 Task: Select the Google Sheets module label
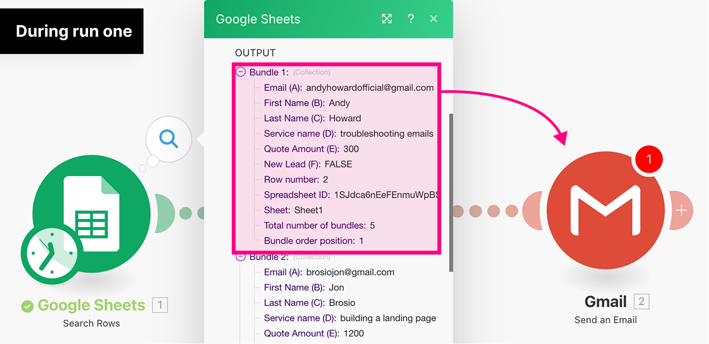point(92,305)
